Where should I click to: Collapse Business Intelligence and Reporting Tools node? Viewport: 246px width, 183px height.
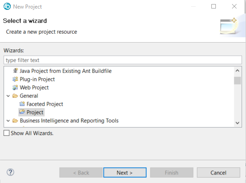8,121
